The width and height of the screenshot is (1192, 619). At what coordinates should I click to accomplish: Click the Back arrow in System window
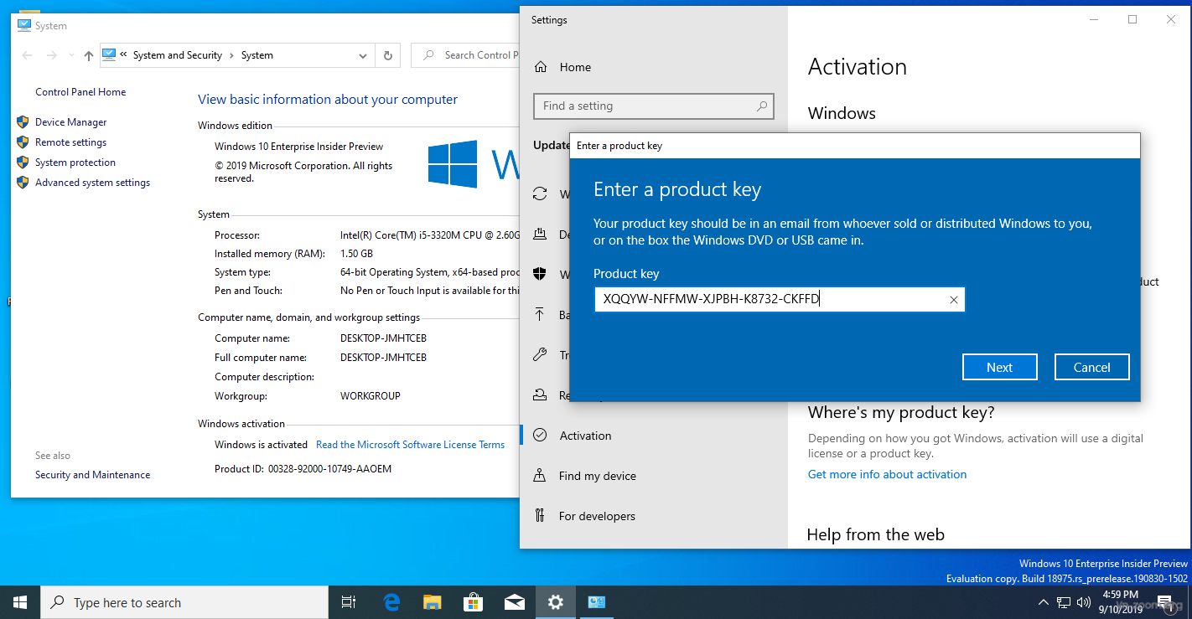[x=27, y=55]
